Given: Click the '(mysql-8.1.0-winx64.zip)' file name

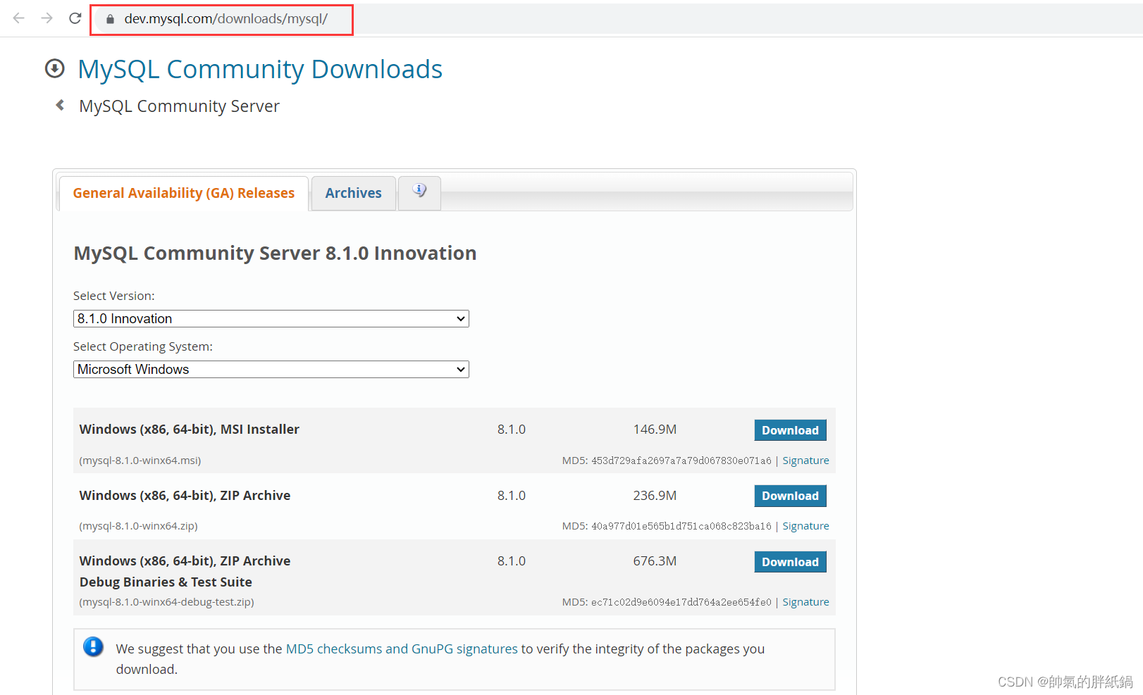Looking at the screenshot, I should (138, 526).
